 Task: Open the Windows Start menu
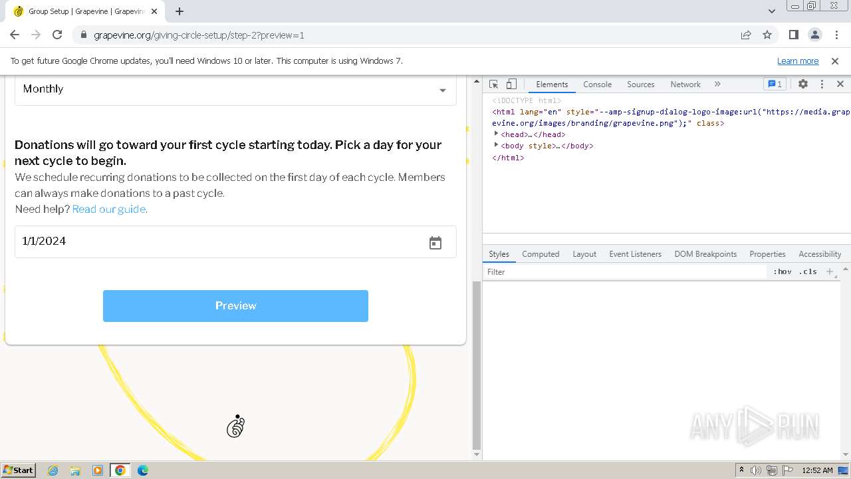click(18, 470)
